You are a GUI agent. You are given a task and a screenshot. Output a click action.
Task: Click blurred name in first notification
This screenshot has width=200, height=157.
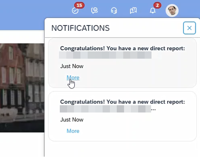pyautogui.click(x=105, y=55)
